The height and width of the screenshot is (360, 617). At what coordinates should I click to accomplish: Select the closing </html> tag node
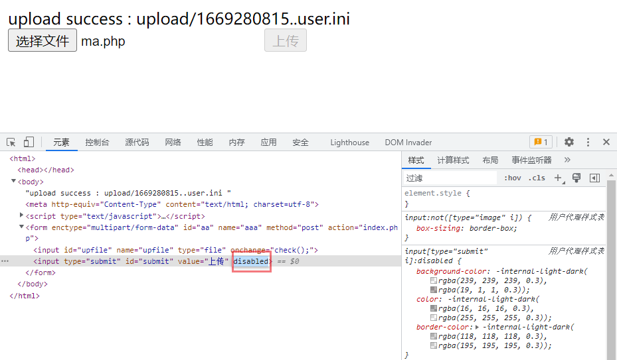click(x=25, y=296)
